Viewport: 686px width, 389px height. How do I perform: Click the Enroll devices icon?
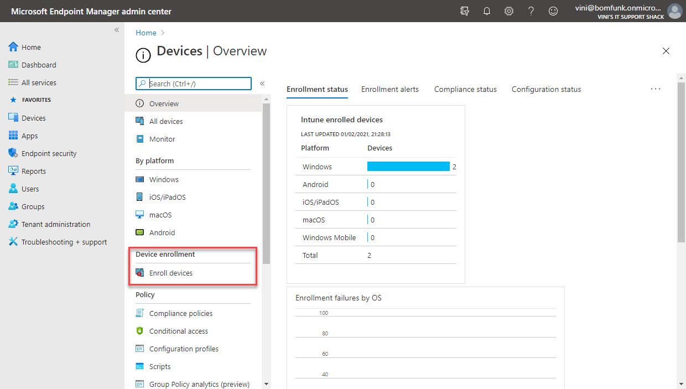click(x=140, y=273)
